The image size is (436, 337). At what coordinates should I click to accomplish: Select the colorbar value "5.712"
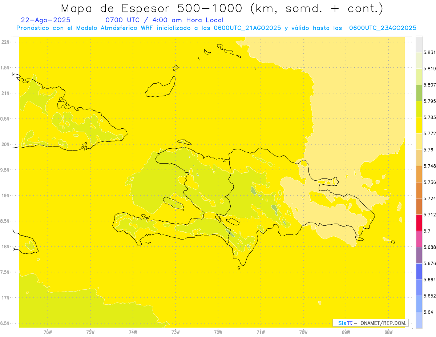[429, 214]
